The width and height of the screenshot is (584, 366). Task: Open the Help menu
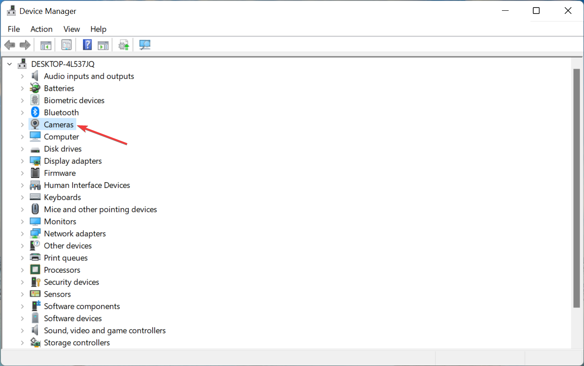point(98,29)
